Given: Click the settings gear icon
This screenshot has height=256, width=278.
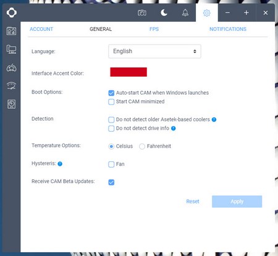Looking at the screenshot, I should (207, 13).
